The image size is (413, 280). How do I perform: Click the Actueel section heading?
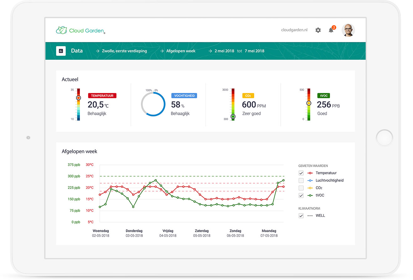[x=70, y=79]
